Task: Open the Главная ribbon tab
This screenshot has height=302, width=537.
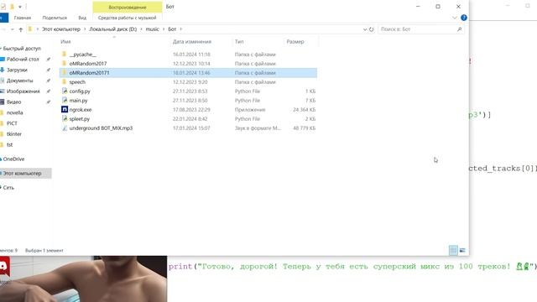Action: click(23, 18)
